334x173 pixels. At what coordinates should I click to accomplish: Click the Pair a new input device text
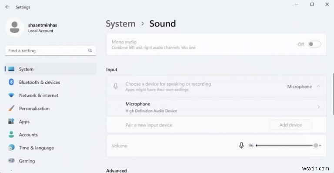tap(149, 125)
